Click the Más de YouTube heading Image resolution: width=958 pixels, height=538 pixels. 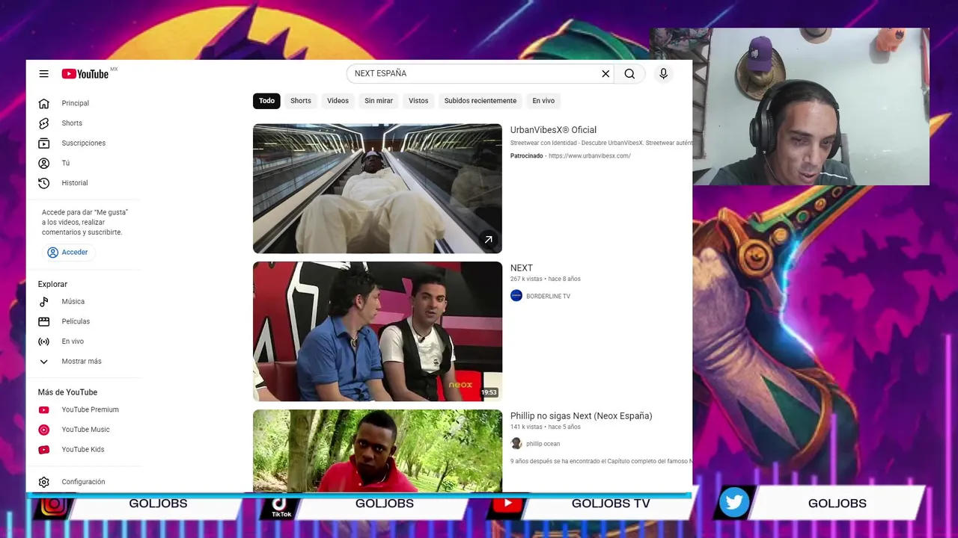[67, 392]
